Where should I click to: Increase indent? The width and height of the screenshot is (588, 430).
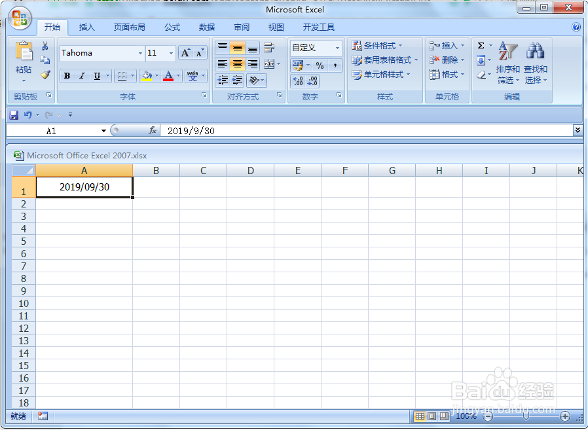[238, 81]
